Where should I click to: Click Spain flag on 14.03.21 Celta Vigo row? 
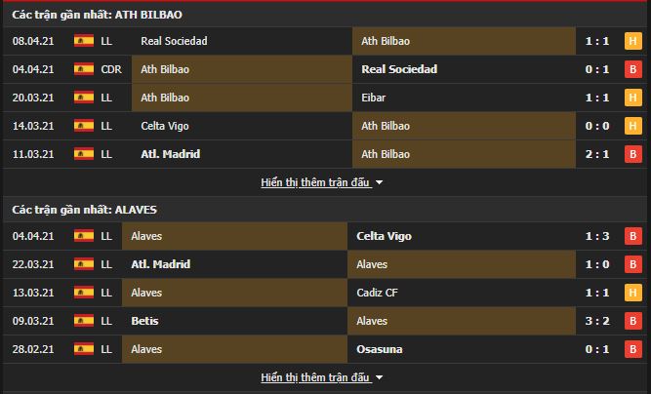(x=83, y=126)
